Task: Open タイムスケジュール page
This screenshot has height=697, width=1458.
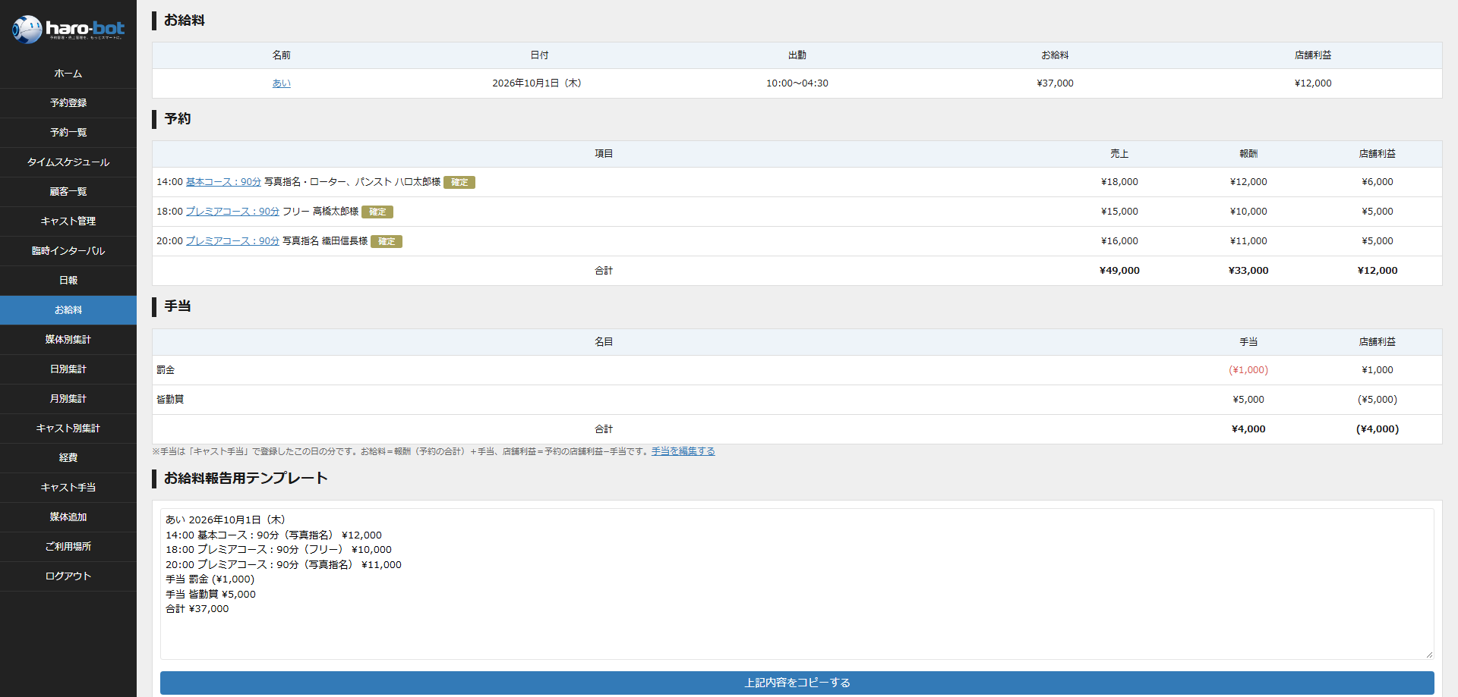Action: click(x=68, y=162)
